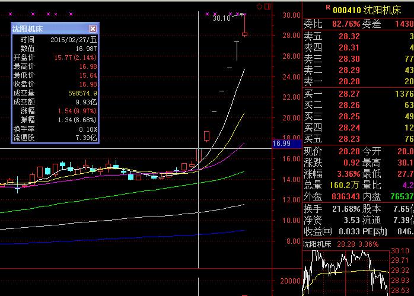
Task: Select the 卖五 ask price row
Action: (356, 36)
